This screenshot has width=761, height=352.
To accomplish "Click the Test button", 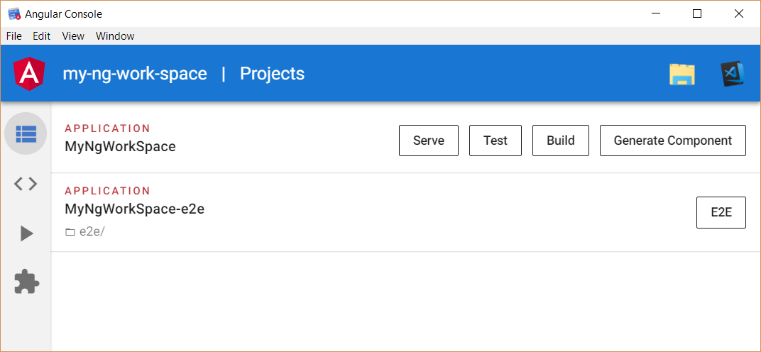I will (496, 141).
